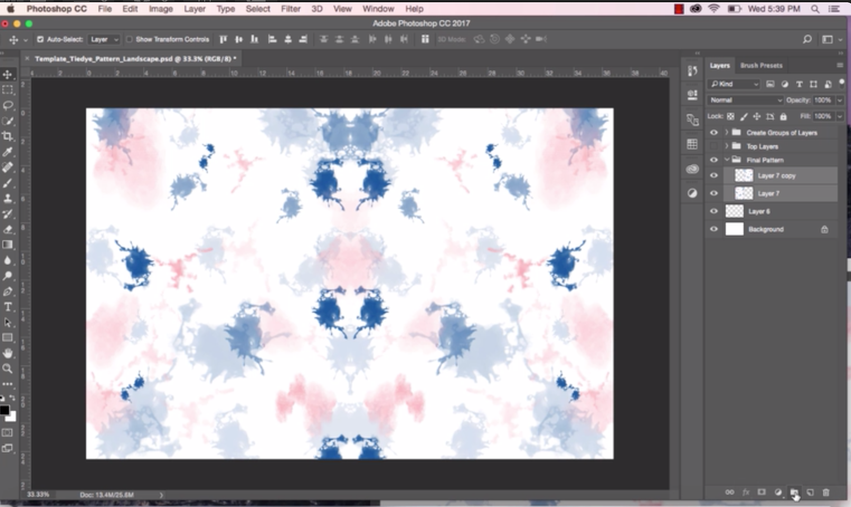Open the Filter menu
851x507 pixels.
coord(291,9)
